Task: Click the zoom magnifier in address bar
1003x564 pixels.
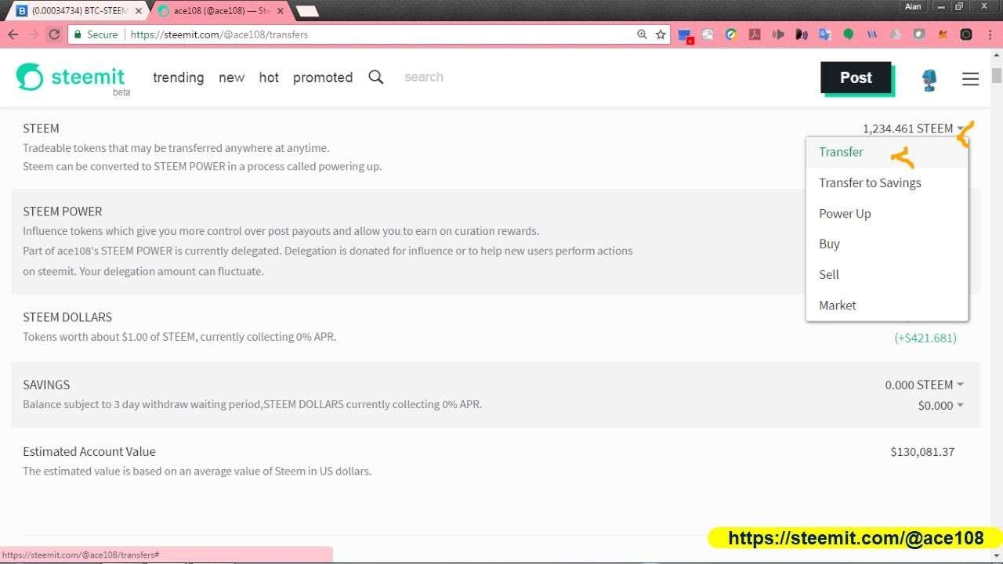Action: pyautogui.click(x=642, y=34)
